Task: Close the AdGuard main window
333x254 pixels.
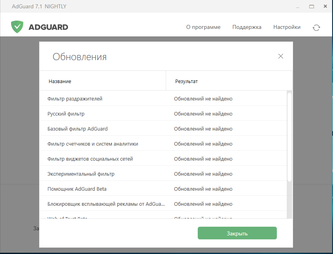Action: pos(325,6)
